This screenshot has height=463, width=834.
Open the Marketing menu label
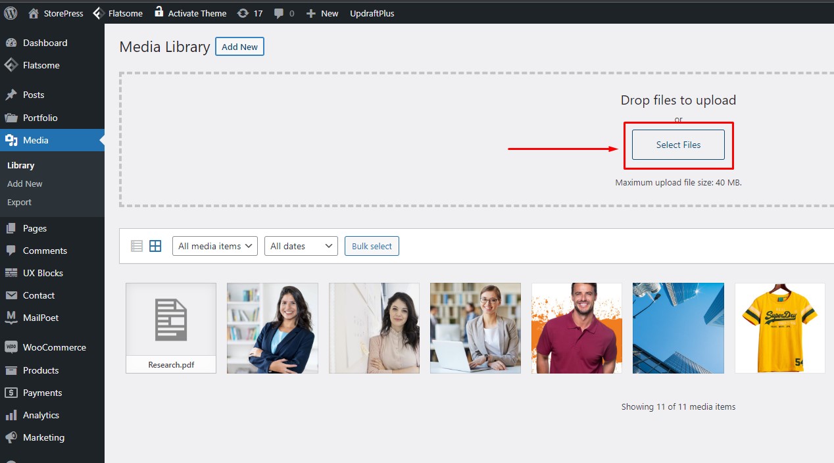click(43, 437)
